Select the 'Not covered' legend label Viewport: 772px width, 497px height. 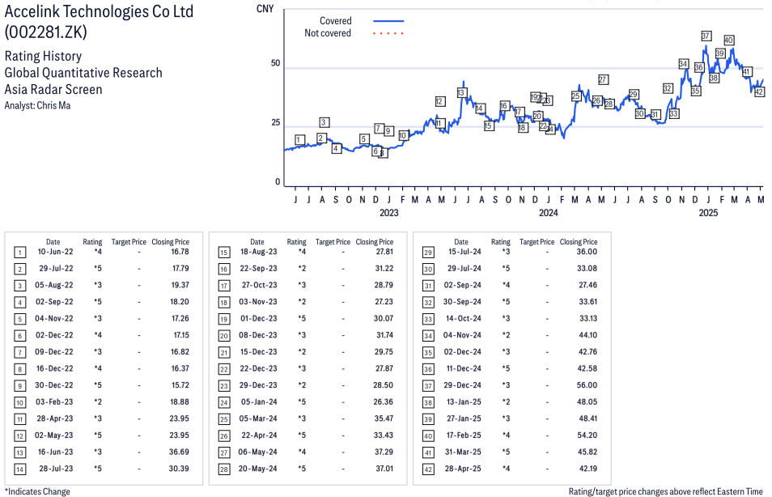point(328,33)
